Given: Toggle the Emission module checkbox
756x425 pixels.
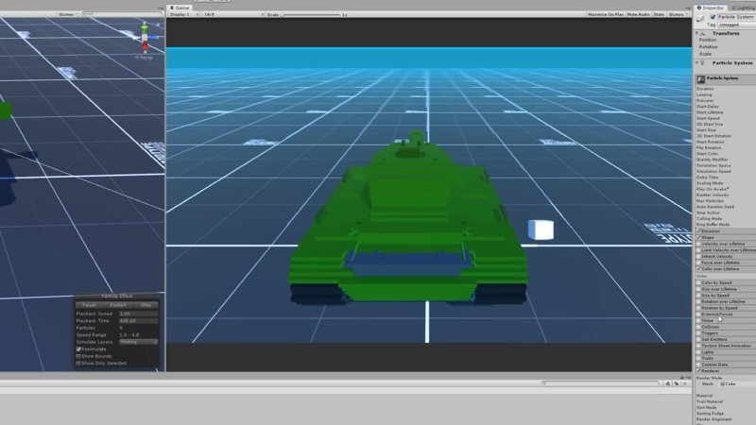Looking at the screenshot, I should 698,231.
